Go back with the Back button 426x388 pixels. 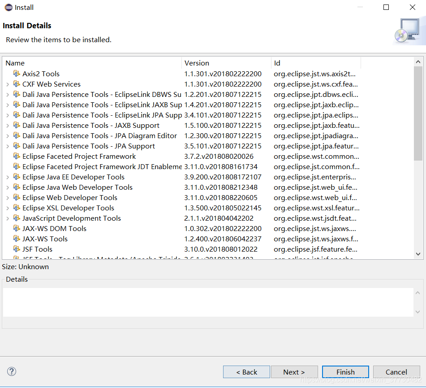click(246, 372)
